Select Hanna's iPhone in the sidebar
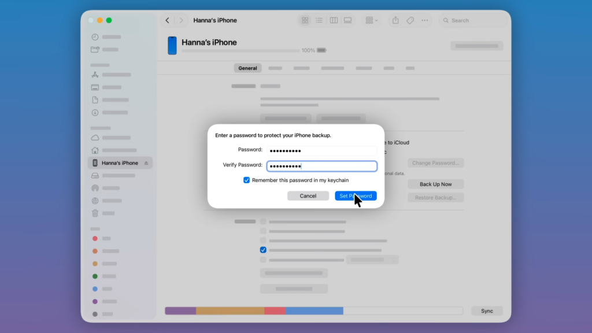 [x=120, y=162]
